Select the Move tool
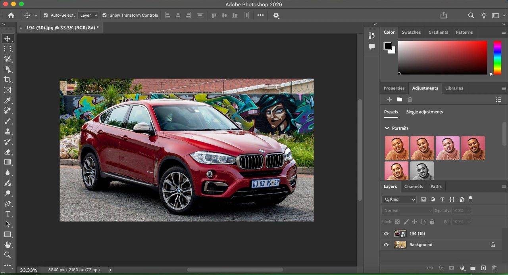508x275 pixels. [x=8, y=38]
